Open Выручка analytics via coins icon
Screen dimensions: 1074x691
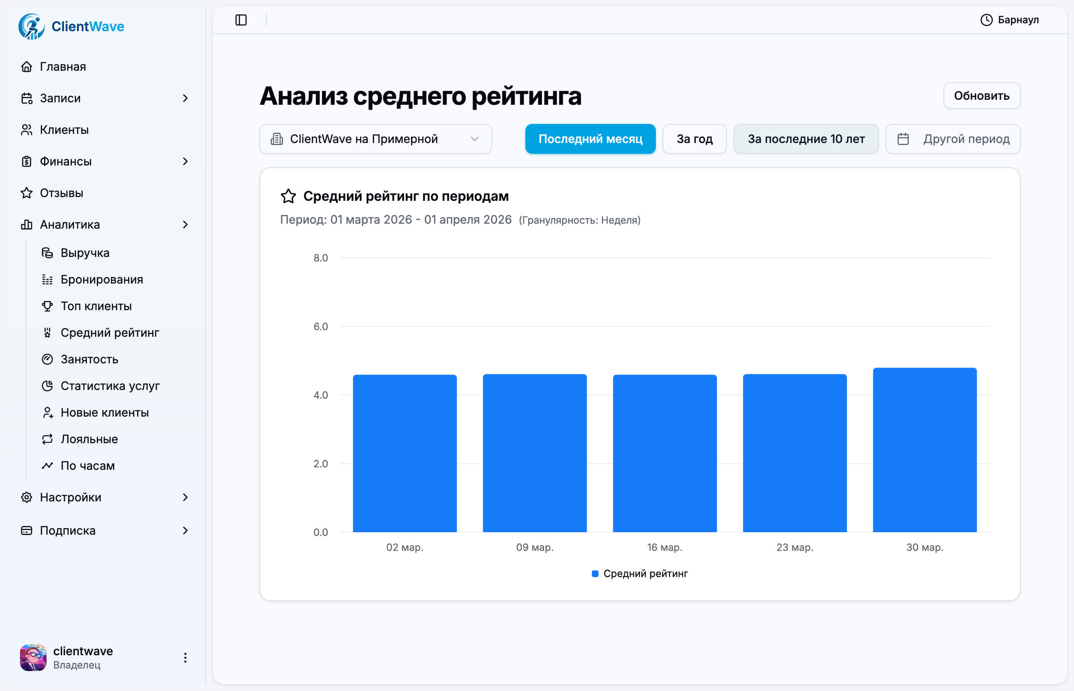coord(47,253)
